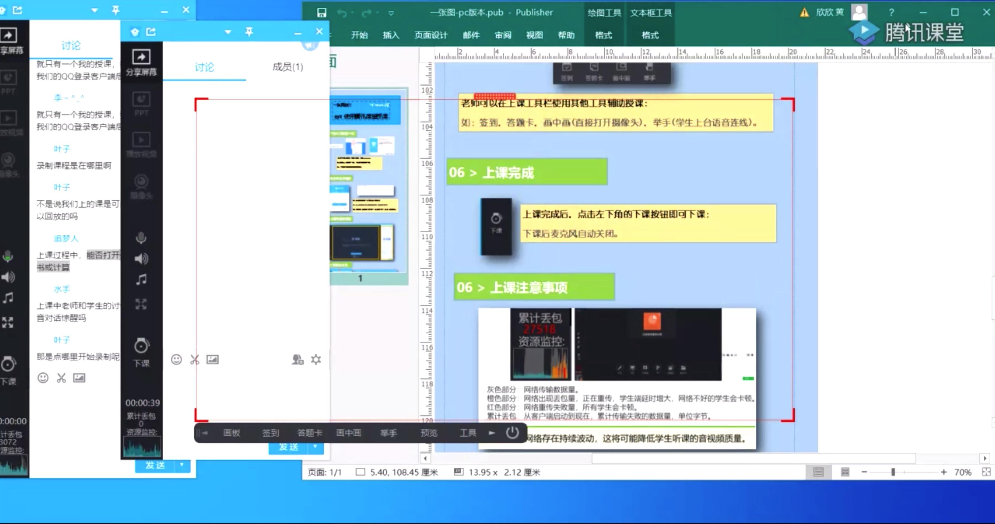995x524 pixels.
Task: Take a screenshot with the scissors icon
Action: point(194,360)
